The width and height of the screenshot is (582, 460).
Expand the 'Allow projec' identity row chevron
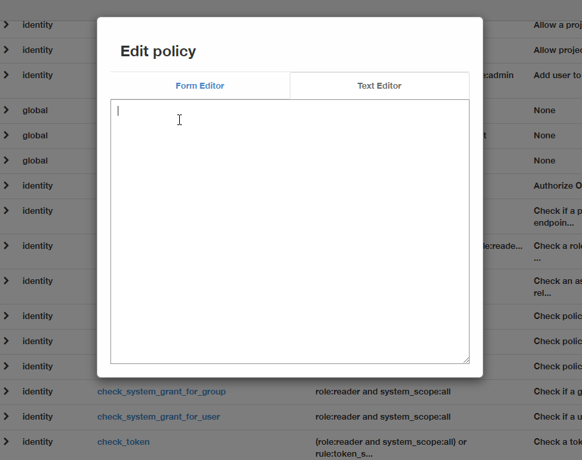tap(6, 50)
